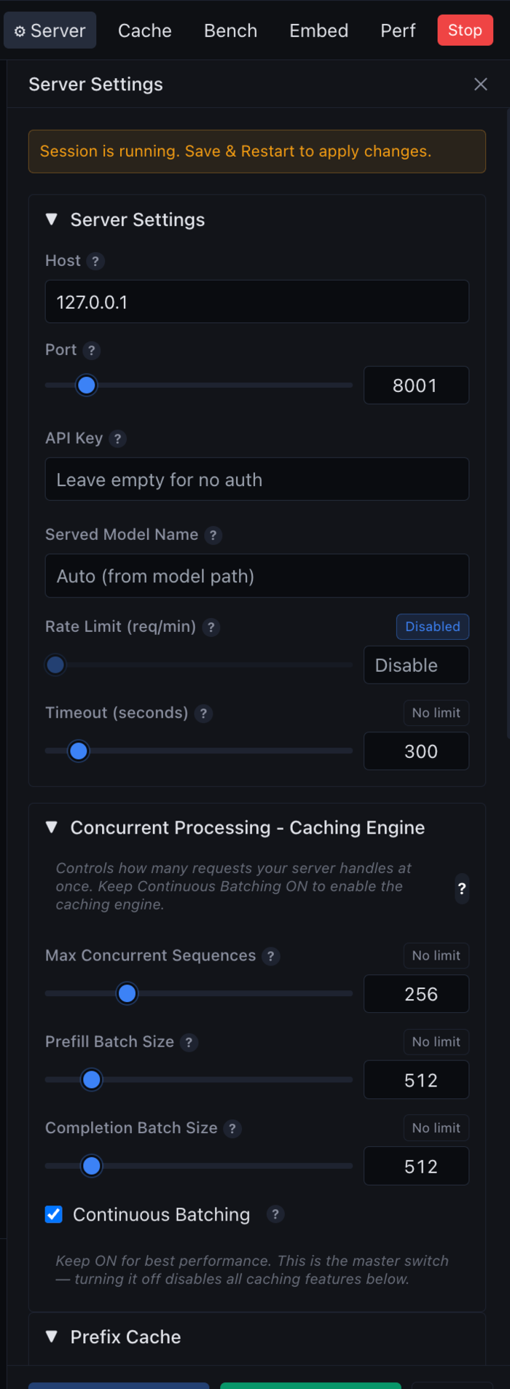Collapse the Server Settings section
Viewport: 510px width, 1389px height.
[52, 219]
